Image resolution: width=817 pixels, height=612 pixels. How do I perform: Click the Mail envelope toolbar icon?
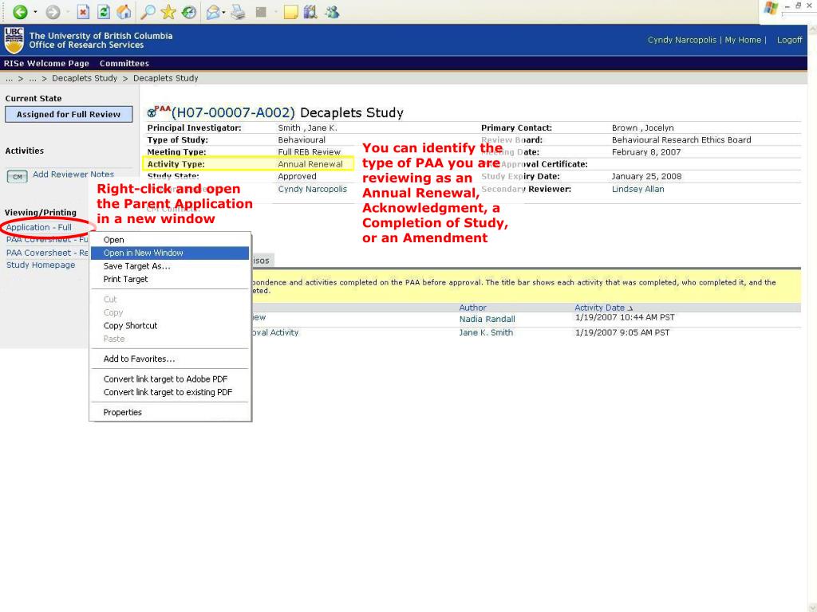pyautogui.click(x=212, y=11)
